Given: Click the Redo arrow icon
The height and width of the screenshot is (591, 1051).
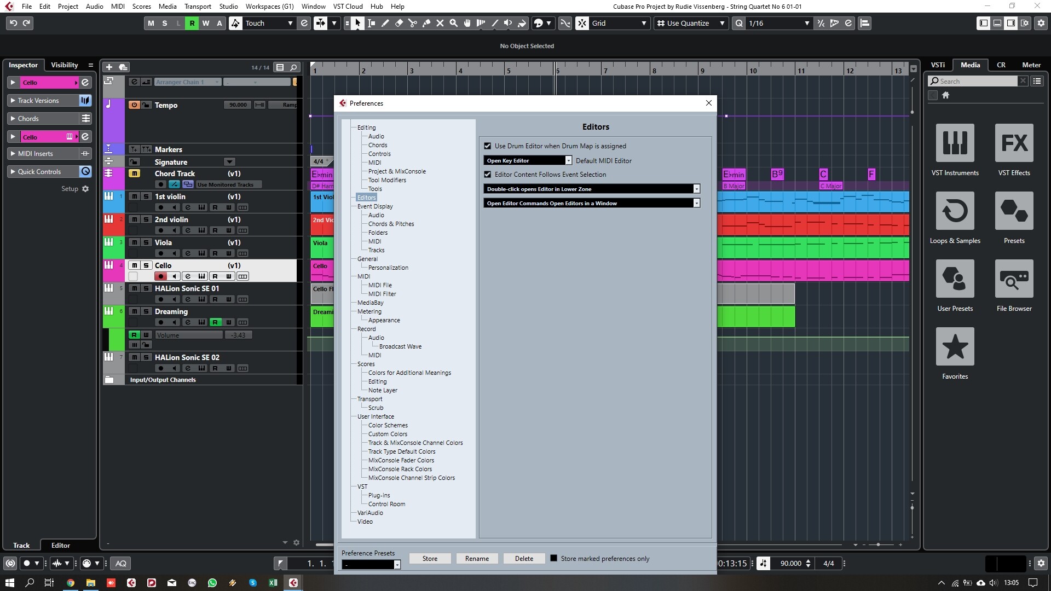Looking at the screenshot, I should coord(26,23).
